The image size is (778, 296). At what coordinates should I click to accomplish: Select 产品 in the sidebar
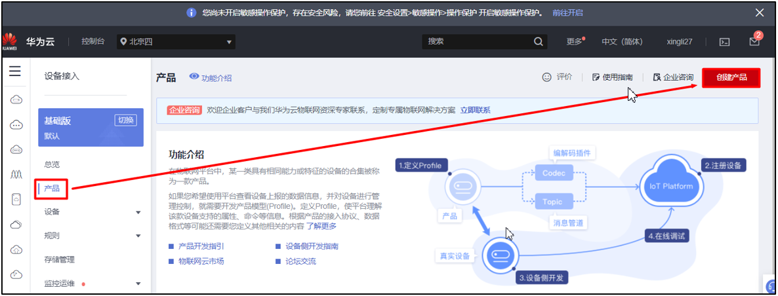(52, 187)
